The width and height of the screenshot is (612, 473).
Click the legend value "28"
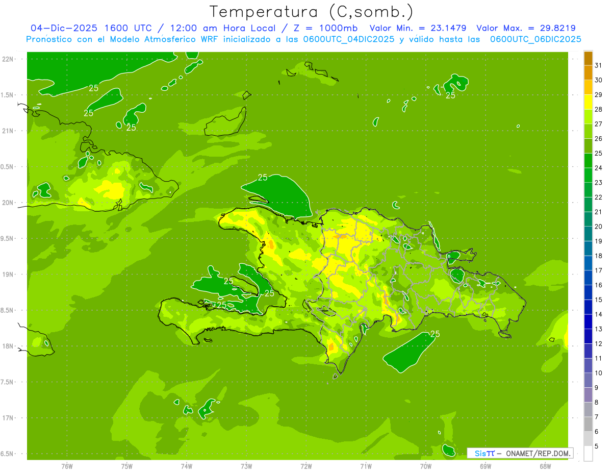599,109
